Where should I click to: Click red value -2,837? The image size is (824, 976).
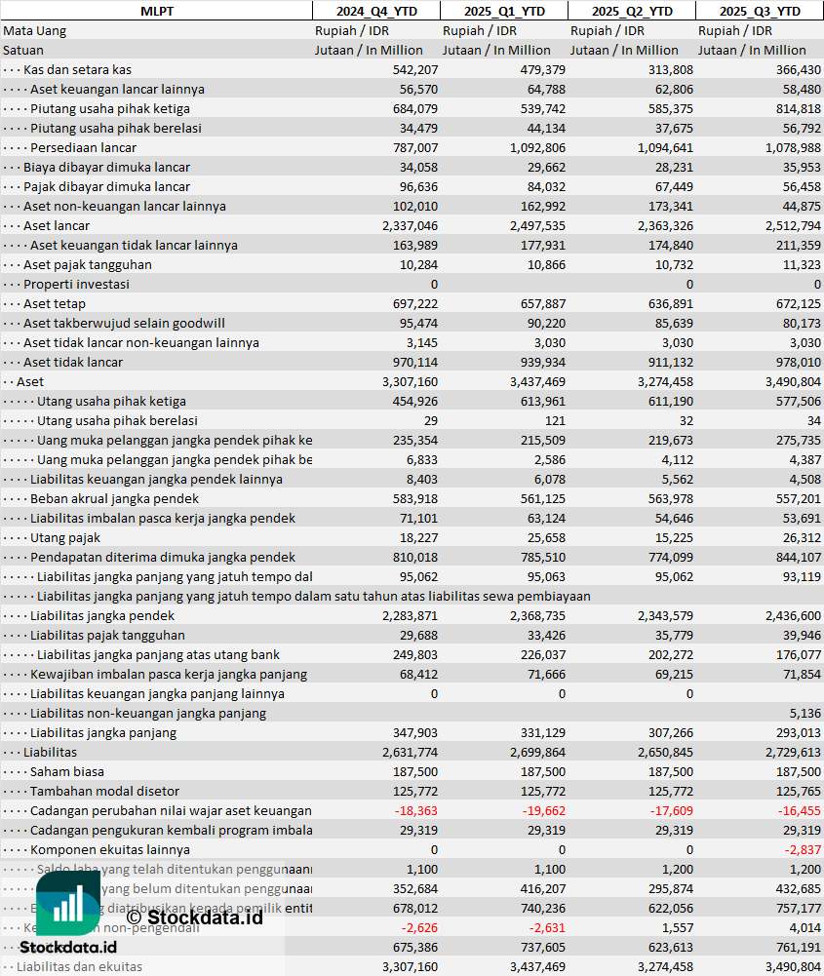click(803, 849)
